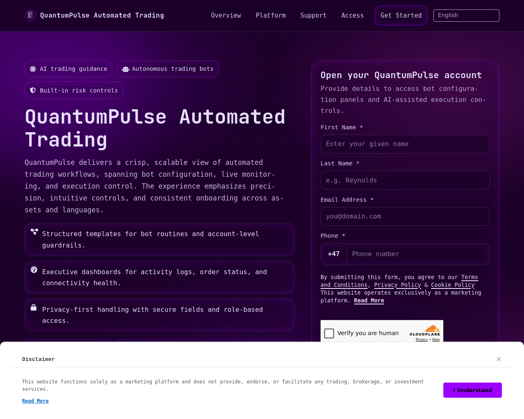This screenshot has height=419, width=524.
Task: Click Read More in the Disclaimer banner
Action: click(35, 401)
